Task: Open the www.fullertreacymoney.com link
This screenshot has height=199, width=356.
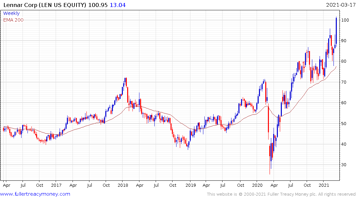Action: click(x=35, y=194)
